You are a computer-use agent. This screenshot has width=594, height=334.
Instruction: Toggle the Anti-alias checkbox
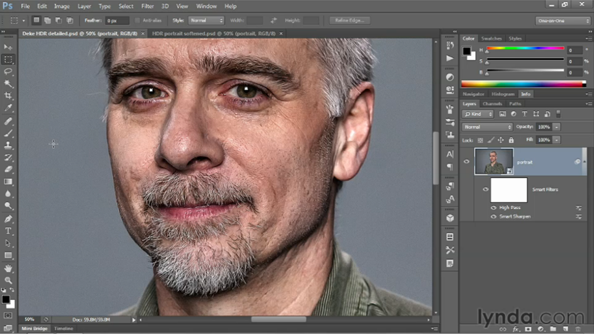click(138, 20)
